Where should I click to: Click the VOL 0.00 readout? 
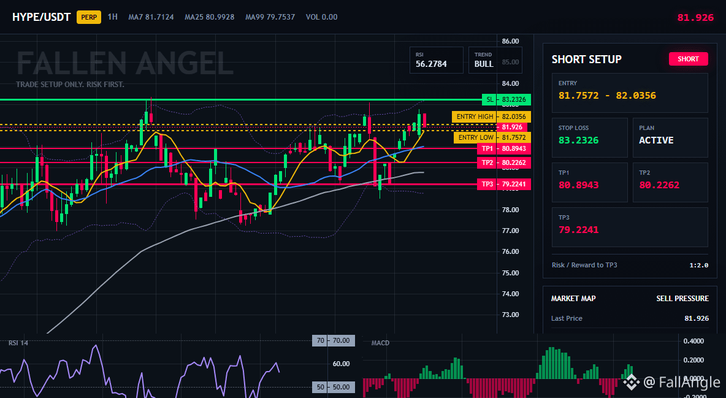[x=321, y=17]
